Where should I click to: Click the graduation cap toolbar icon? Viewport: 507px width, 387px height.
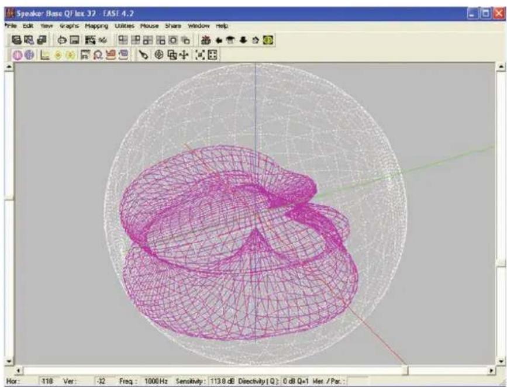tap(230, 40)
